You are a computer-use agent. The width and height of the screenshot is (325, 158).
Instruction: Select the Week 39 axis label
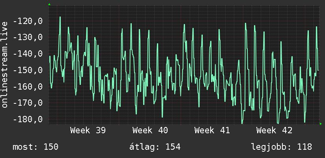88,130
